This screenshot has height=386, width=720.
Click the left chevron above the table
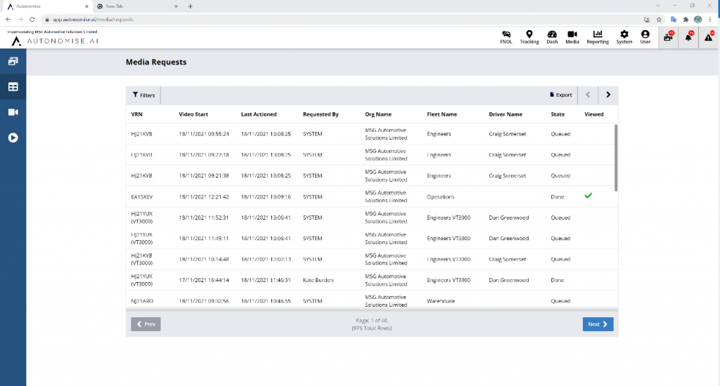[588, 95]
